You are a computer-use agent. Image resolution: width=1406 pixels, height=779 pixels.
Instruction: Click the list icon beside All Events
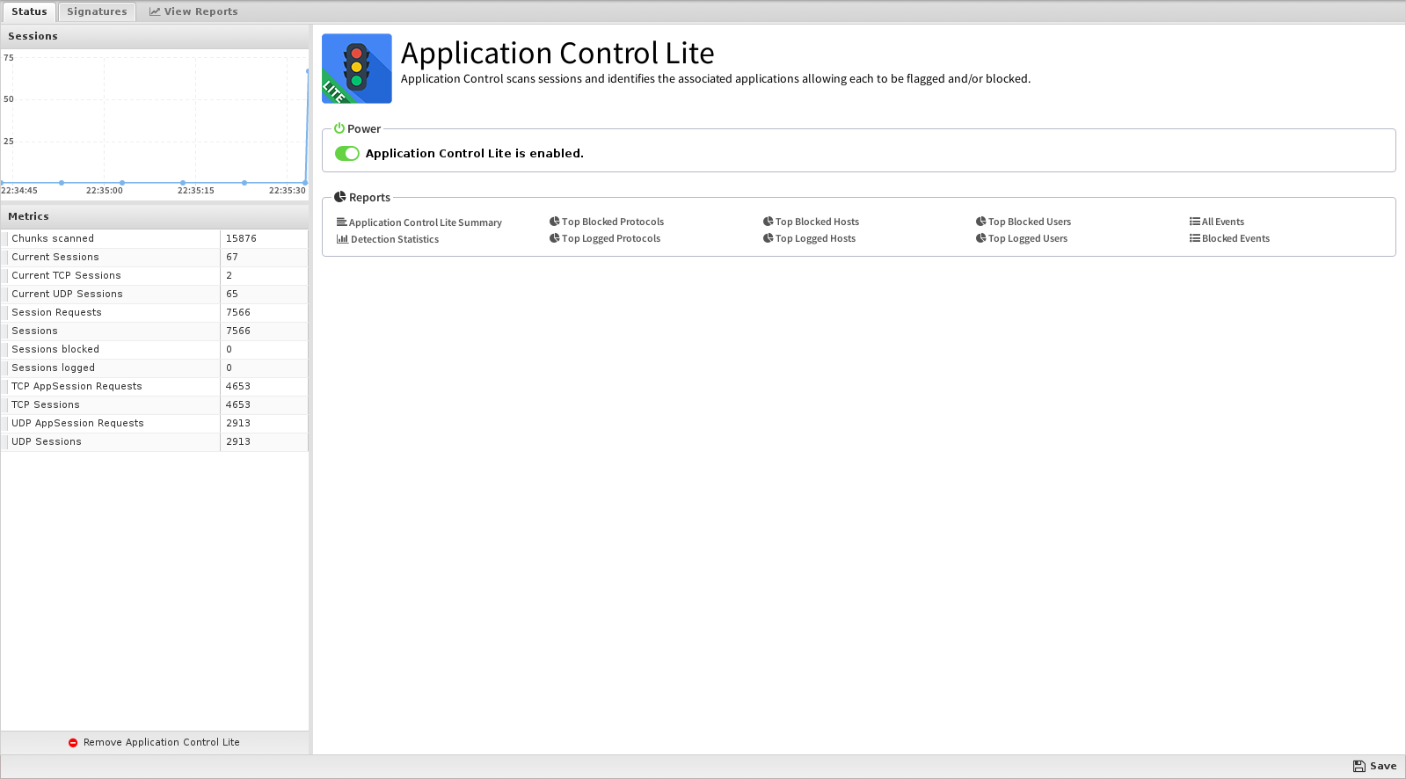[x=1195, y=222]
